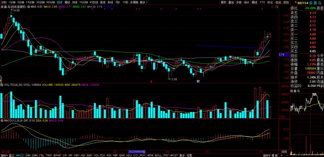Select the KDJ indicator tab
The height and width of the screenshot is (157, 324).
129,155
